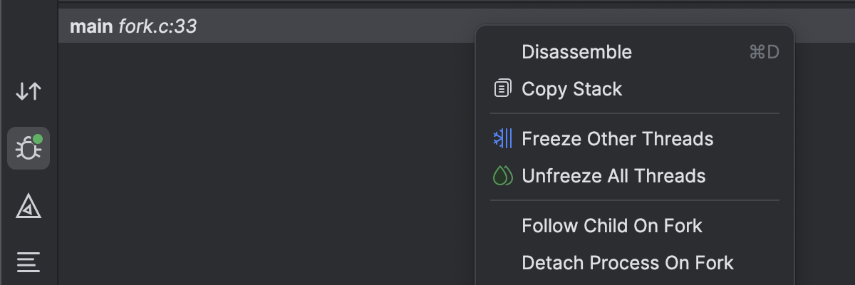Toggle Detach Process On Fork
The width and height of the screenshot is (855, 285).
pyautogui.click(x=628, y=263)
